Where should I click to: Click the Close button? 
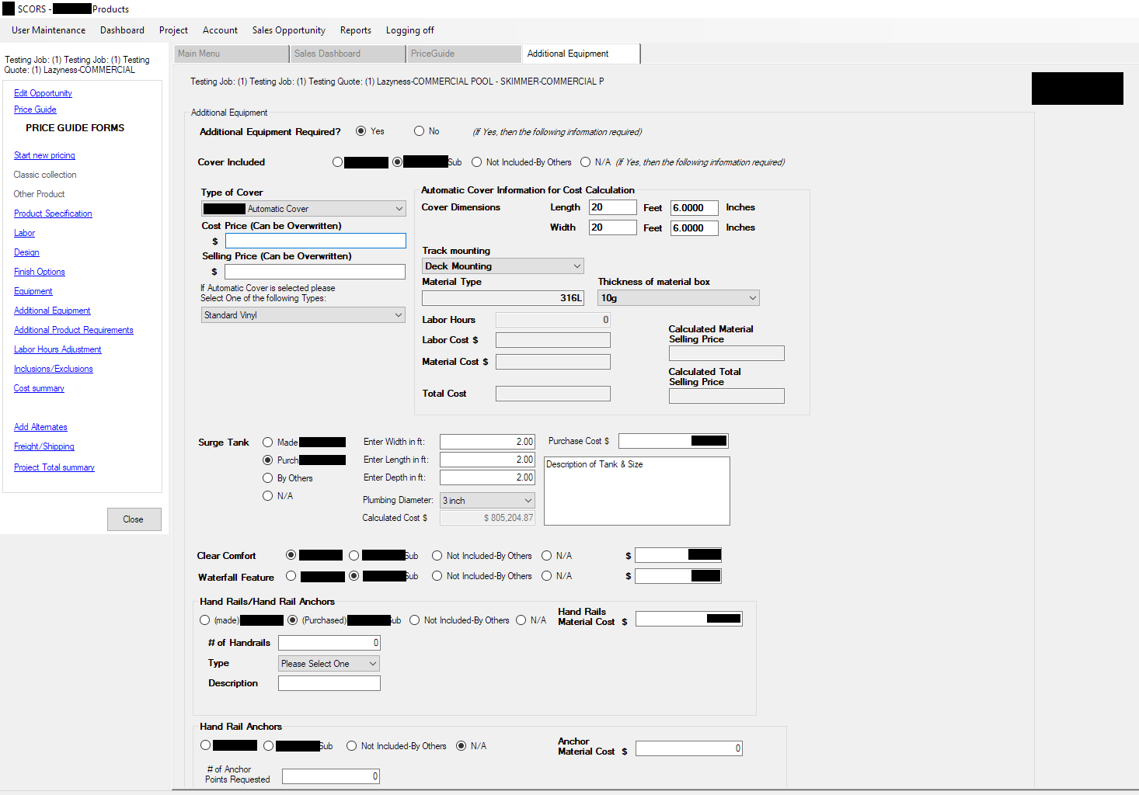[134, 519]
